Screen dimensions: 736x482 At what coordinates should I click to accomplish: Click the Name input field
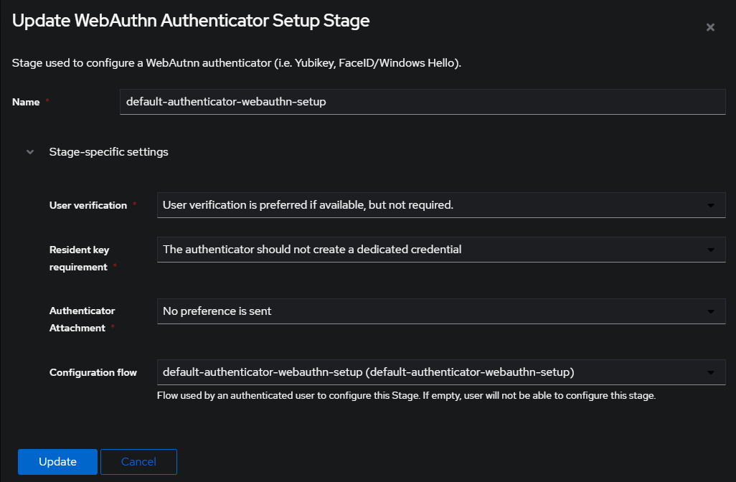[x=423, y=102]
